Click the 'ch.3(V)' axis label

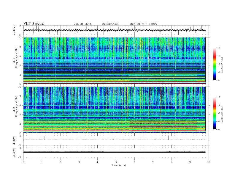[14, 141]
